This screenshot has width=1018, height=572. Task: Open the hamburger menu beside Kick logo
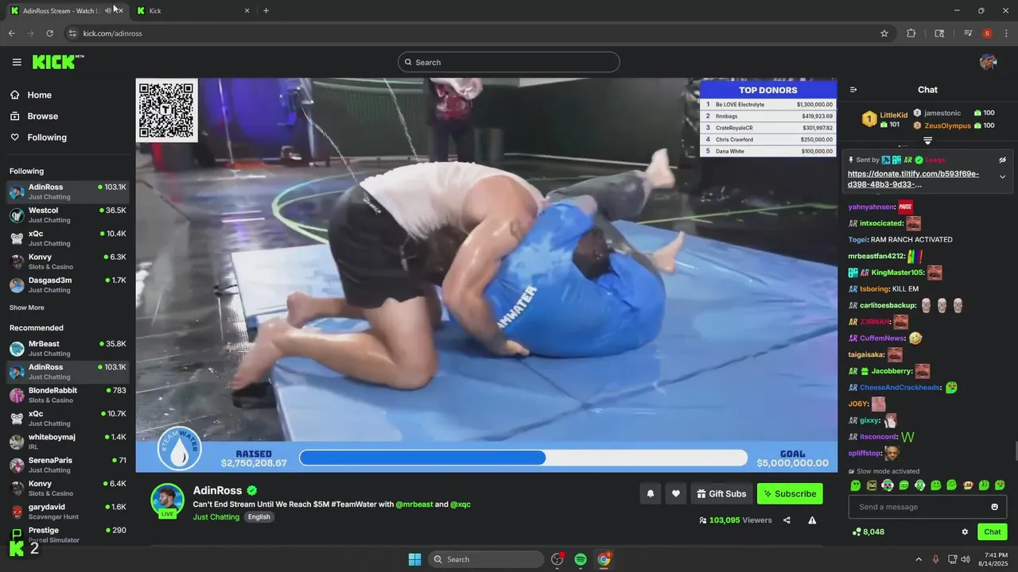[17, 62]
